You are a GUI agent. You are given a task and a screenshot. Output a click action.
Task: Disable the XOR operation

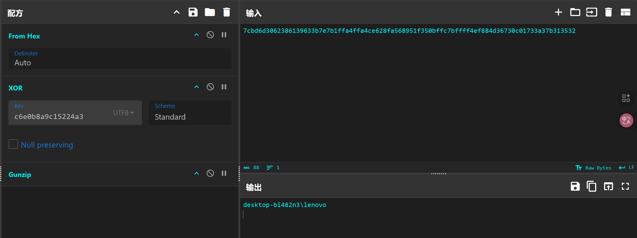[210, 87]
